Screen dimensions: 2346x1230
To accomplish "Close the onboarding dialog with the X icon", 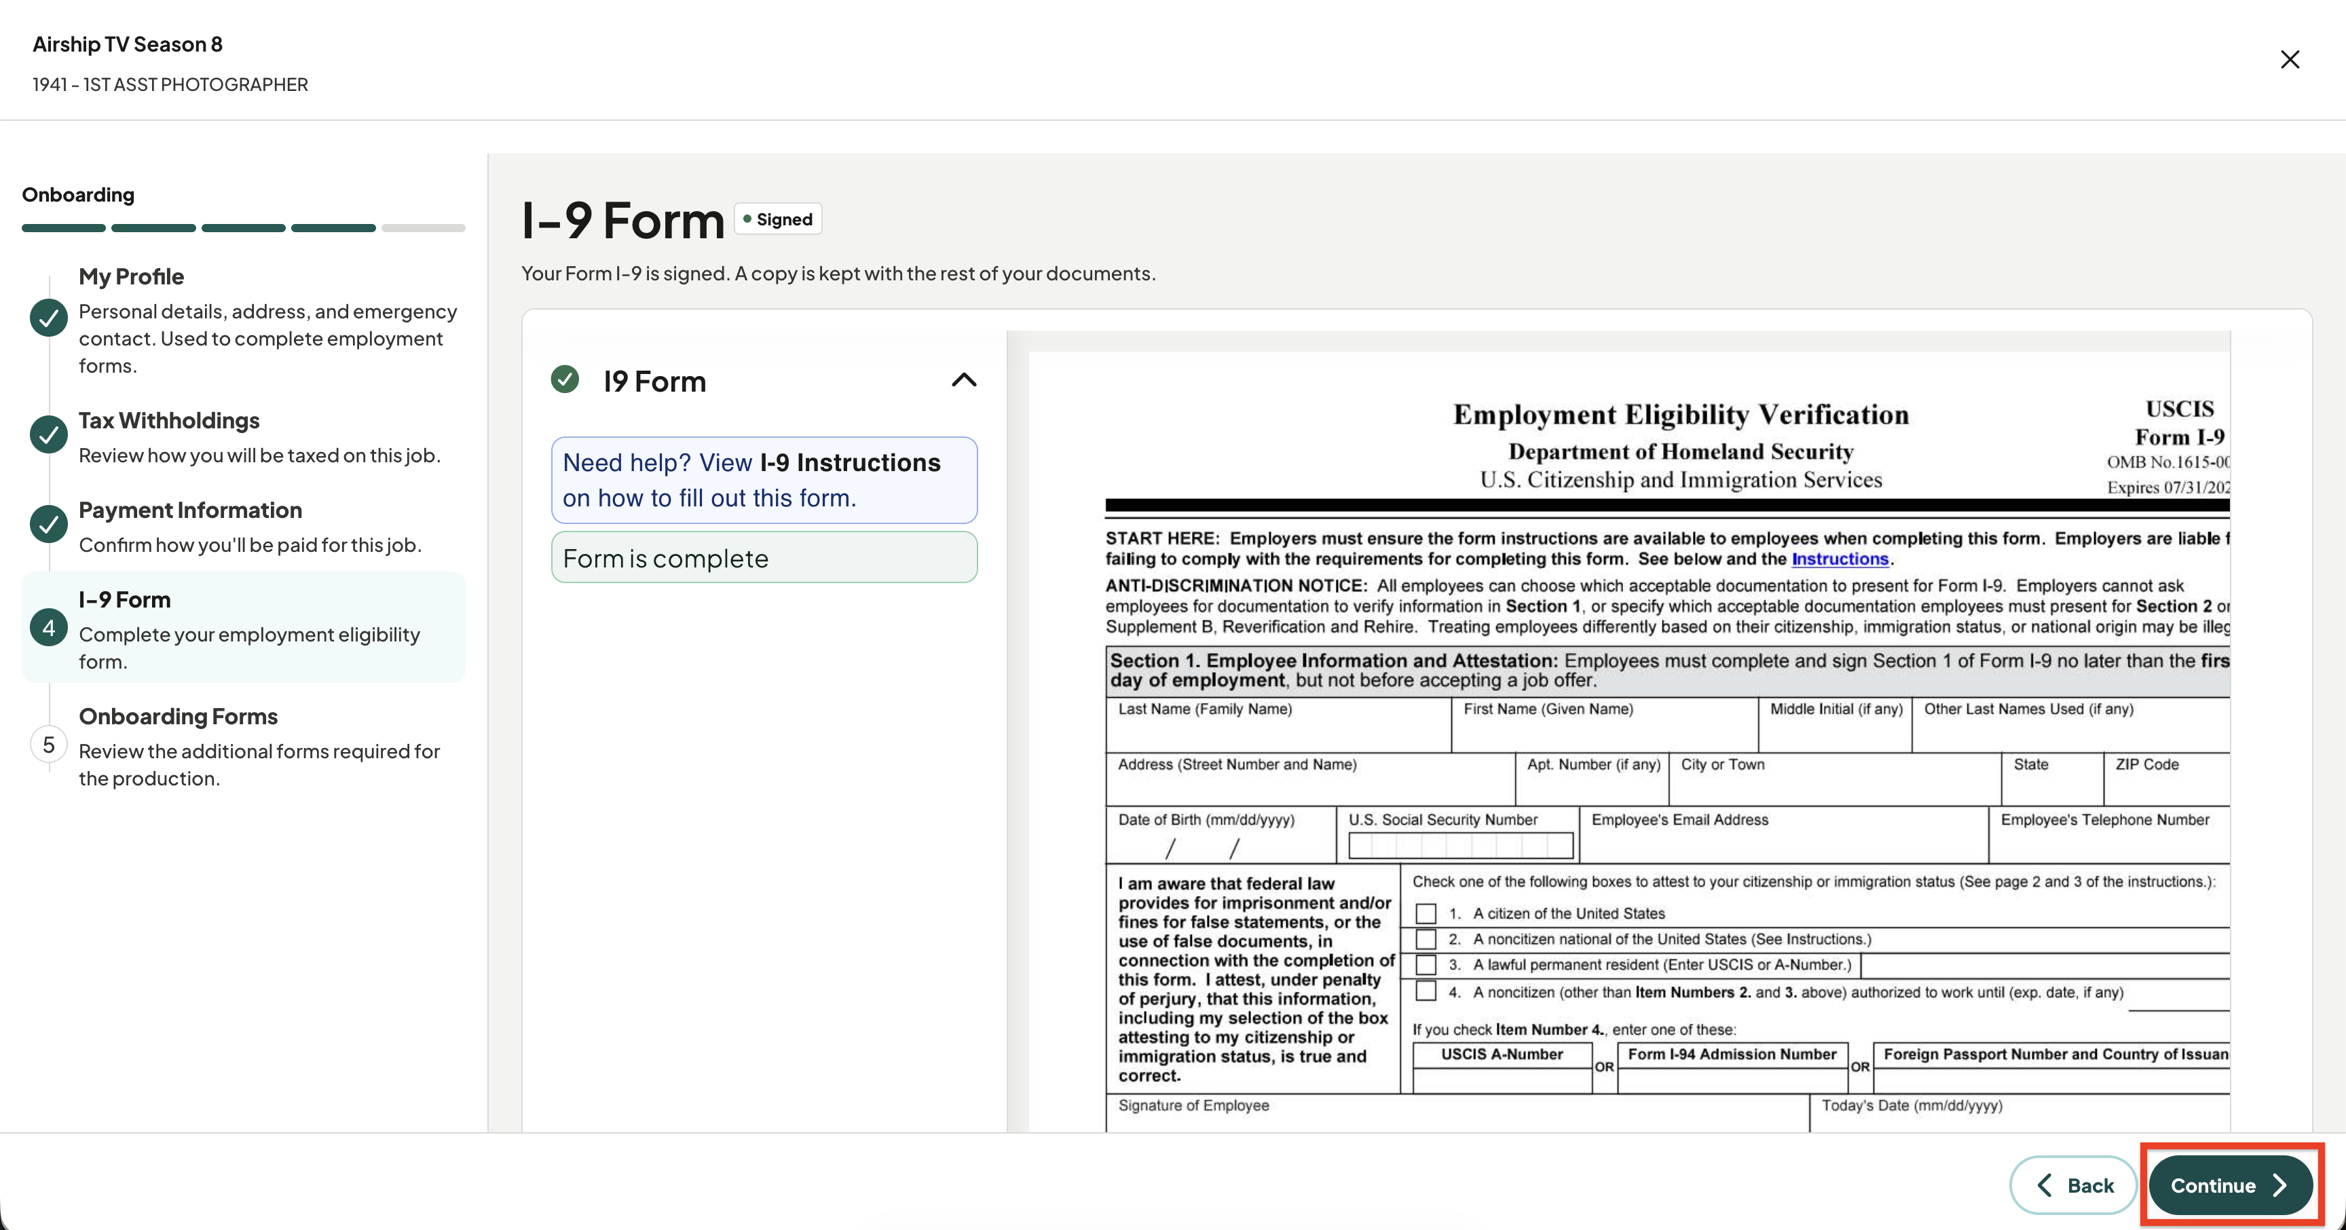I will tap(2290, 59).
